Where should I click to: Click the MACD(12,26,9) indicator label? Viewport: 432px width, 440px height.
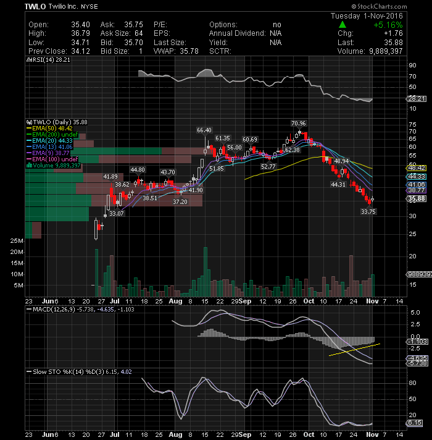pos(54,310)
